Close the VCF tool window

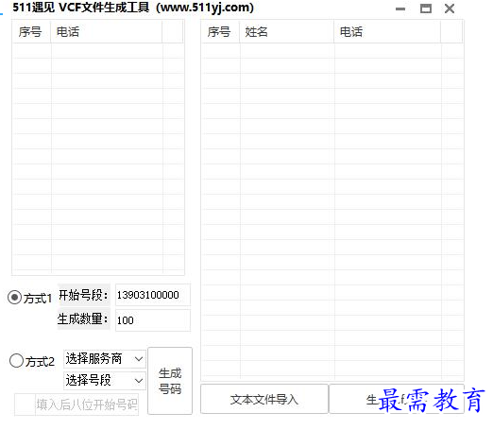450,9
